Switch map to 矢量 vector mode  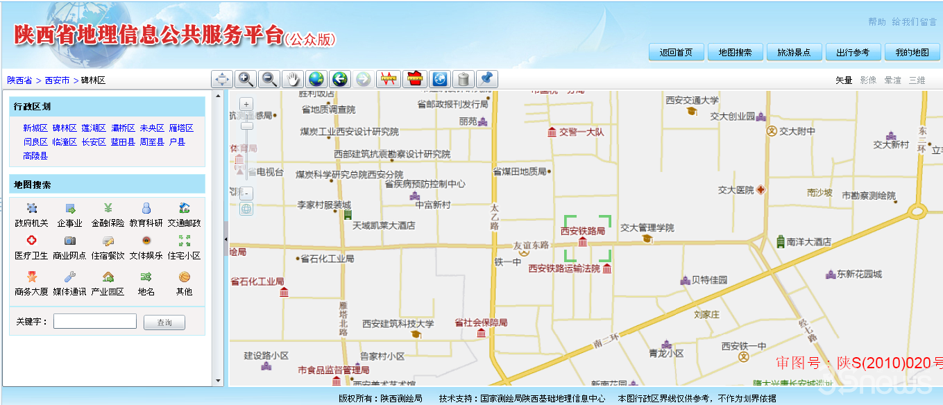tap(843, 80)
